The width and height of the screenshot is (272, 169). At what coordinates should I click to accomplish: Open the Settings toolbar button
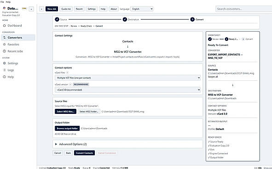(92, 9)
